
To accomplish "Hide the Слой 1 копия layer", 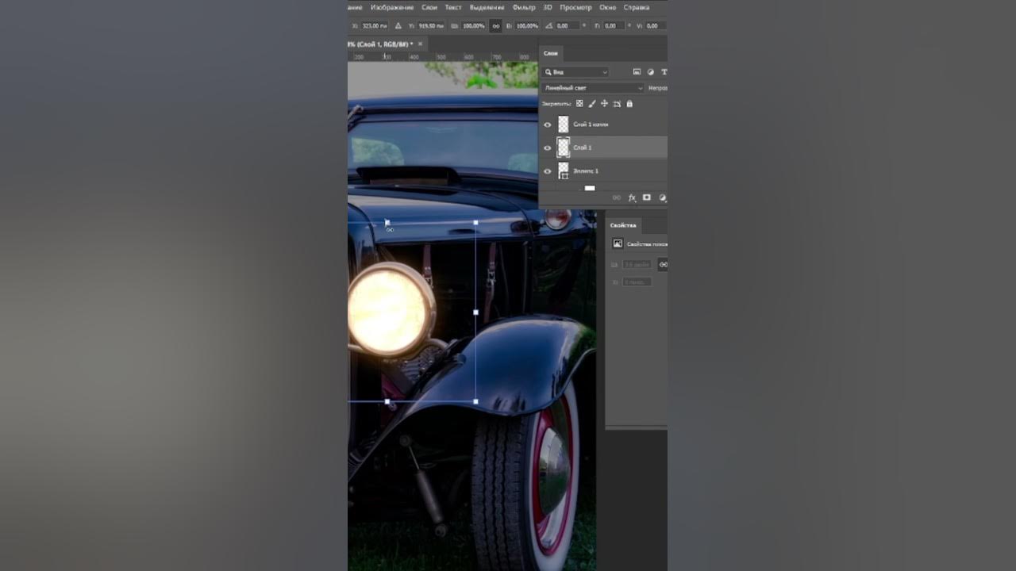I will (x=548, y=125).
